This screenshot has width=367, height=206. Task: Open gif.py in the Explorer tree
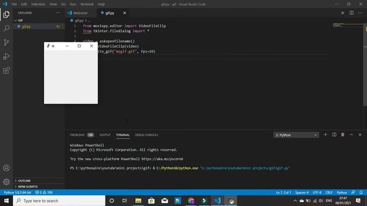[38, 26]
